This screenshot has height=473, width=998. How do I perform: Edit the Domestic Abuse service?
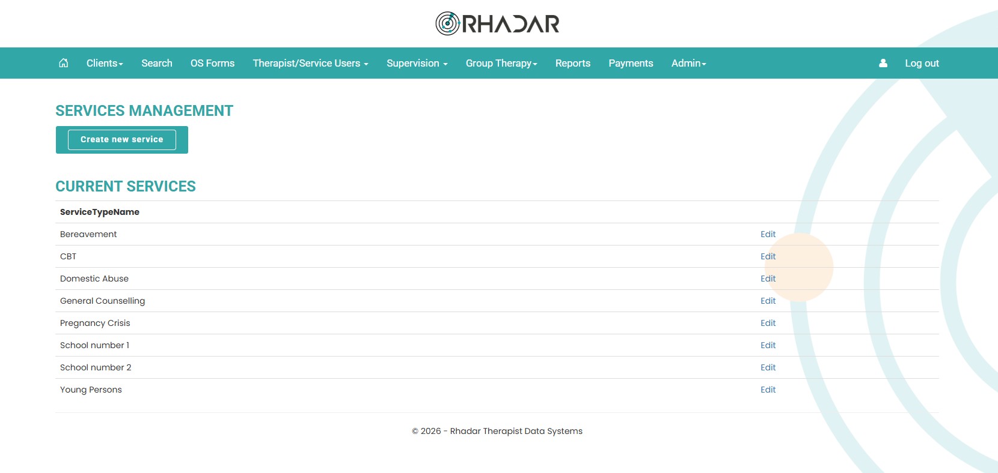point(768,279)
